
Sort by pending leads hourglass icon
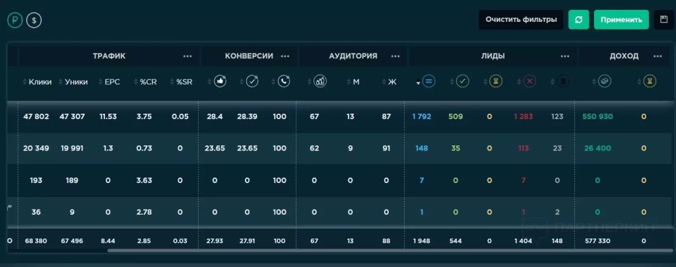pos(496,81)
